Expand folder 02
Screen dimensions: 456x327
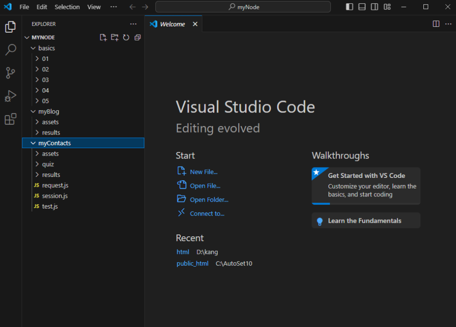point(37,69)
